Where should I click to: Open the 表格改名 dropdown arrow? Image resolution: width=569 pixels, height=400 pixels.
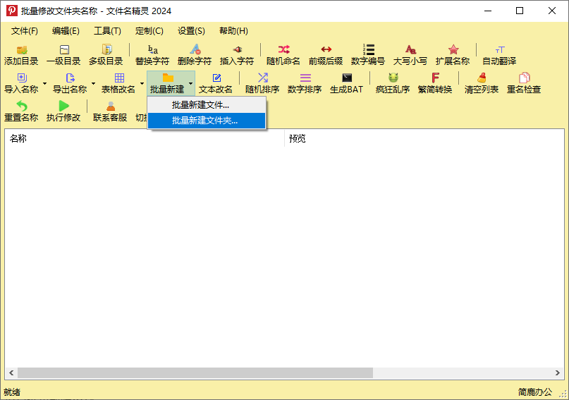tap(142, 83)
